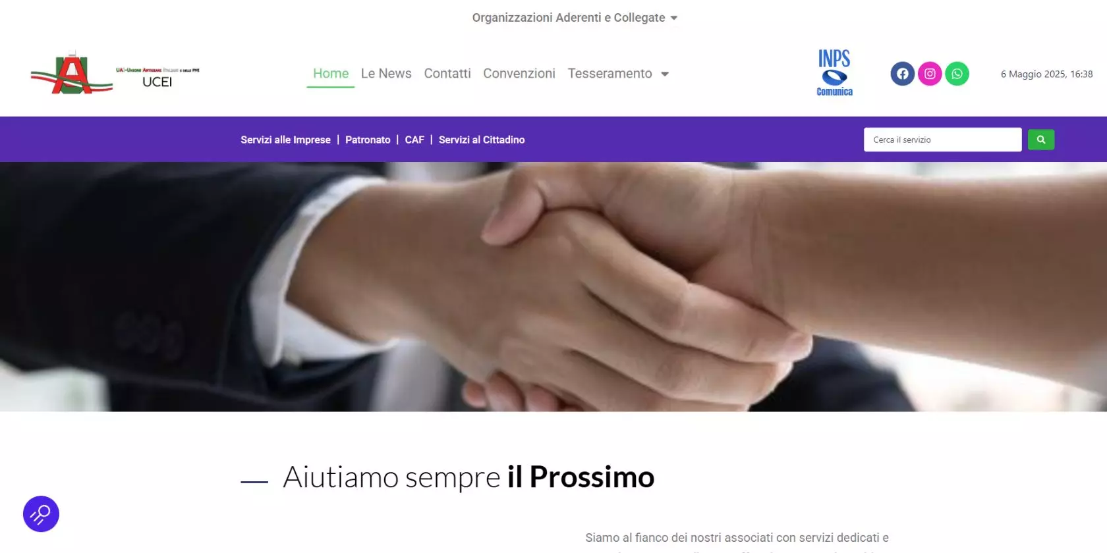Follow the Servizi al Cittadino link
The image size is (1107, 553).
click(x=482, y=140)
